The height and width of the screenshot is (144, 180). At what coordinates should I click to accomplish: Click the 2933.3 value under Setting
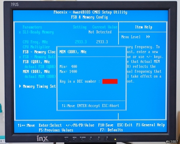[x=81, y=42]
